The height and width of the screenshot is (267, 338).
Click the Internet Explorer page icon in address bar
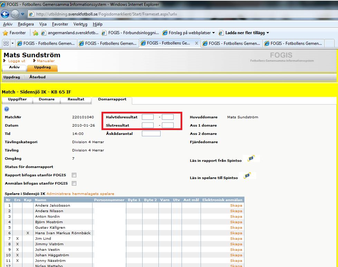coord(31,14)
